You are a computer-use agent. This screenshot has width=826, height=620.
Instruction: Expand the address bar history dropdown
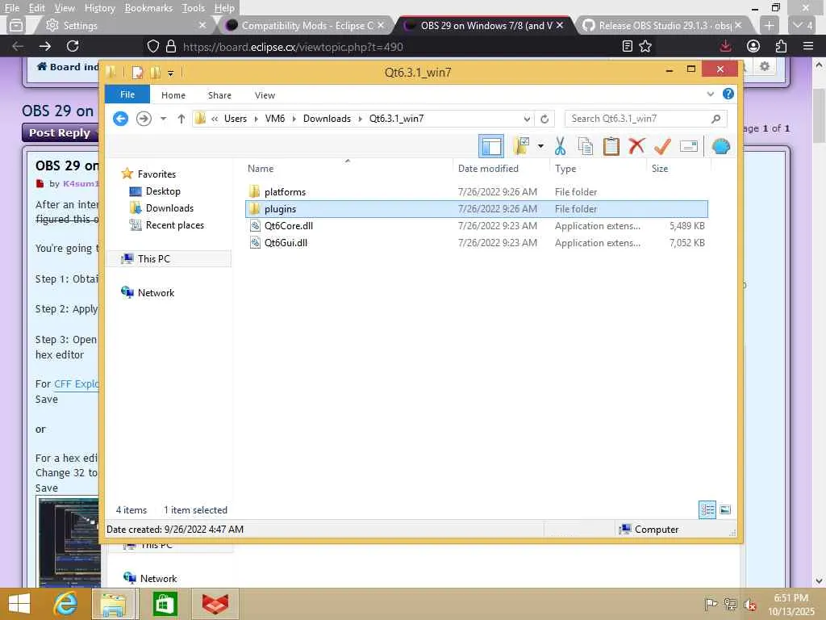pos(527,119)
